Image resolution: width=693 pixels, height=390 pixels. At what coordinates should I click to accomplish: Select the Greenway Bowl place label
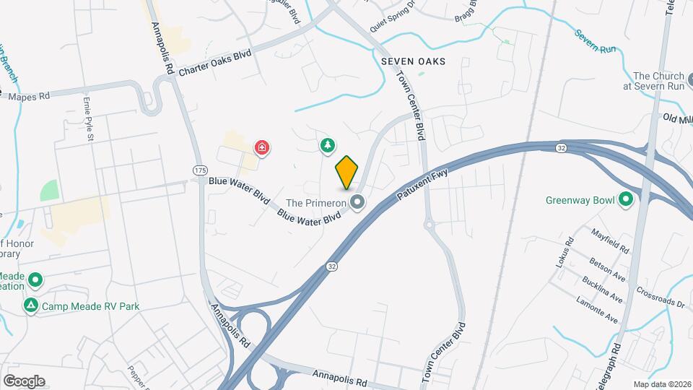click(x=580, y=200)
